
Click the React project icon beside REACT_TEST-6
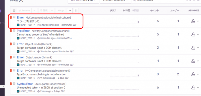[18, 91]
